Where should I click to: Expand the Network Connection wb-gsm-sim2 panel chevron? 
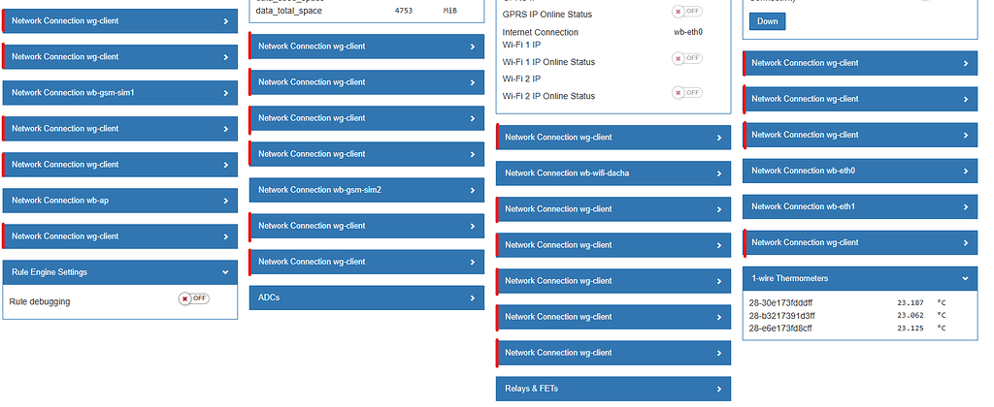473,190
